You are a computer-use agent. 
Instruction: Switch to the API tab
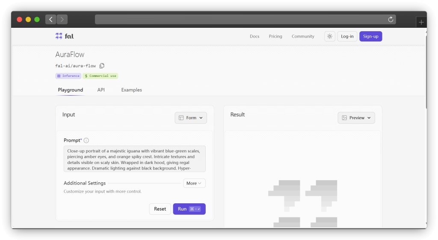[x=101, y=90]
